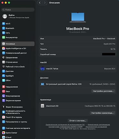Select the Звук sound icon
This screenshot has width=119, height=139.
point(4,91)
